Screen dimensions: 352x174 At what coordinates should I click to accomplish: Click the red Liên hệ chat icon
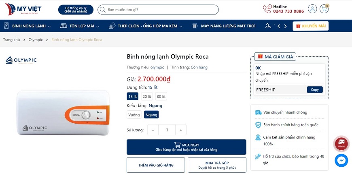point(341,143)
